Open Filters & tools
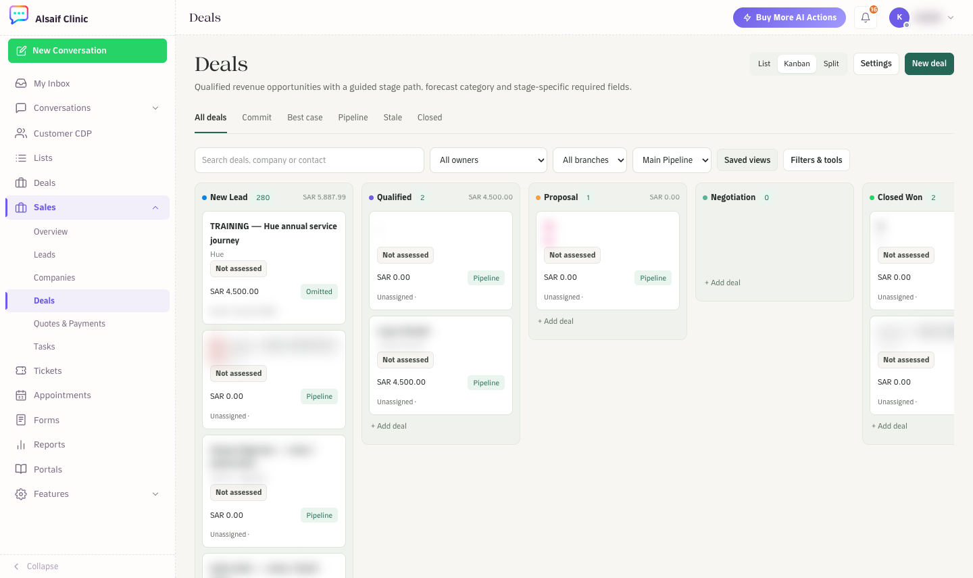The image size is (973, 578). tap(816, 160)
